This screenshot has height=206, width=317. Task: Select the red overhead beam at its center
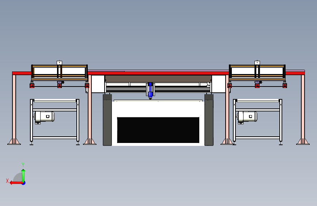coord(158,73)
